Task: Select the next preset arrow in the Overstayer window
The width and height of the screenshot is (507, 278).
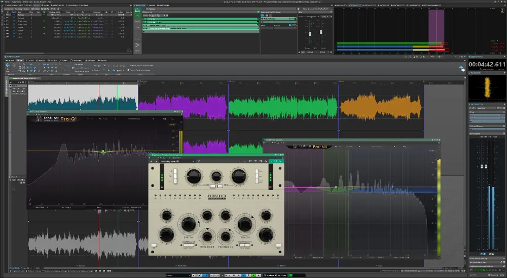Action: click(x=156, y=161)
